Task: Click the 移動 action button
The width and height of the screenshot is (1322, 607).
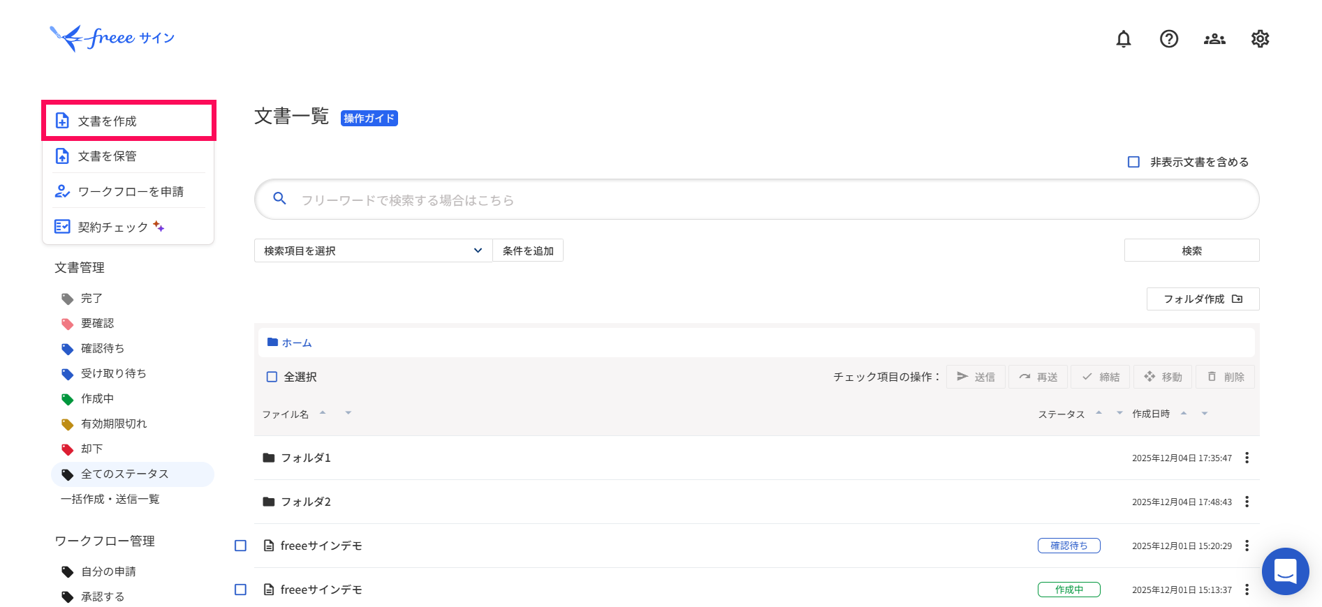Action: 1163,377
